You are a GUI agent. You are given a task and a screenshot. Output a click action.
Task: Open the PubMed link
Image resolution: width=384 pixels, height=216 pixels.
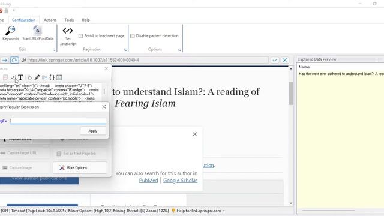click(148, 181)
